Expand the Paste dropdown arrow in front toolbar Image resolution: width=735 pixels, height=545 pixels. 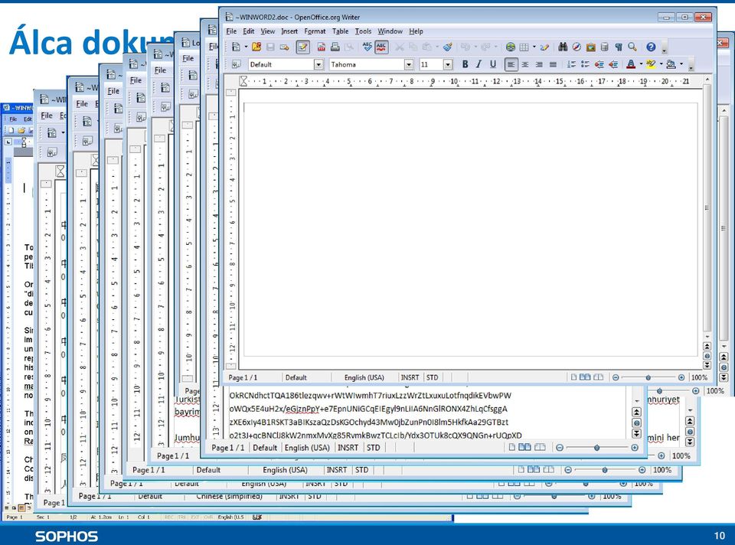(x=437, y=47)
